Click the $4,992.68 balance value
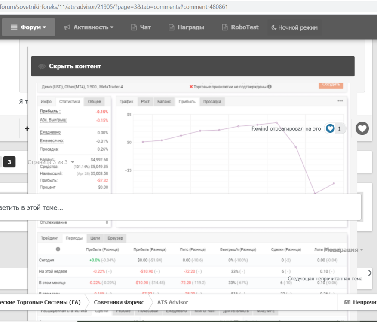 (99, 160)
